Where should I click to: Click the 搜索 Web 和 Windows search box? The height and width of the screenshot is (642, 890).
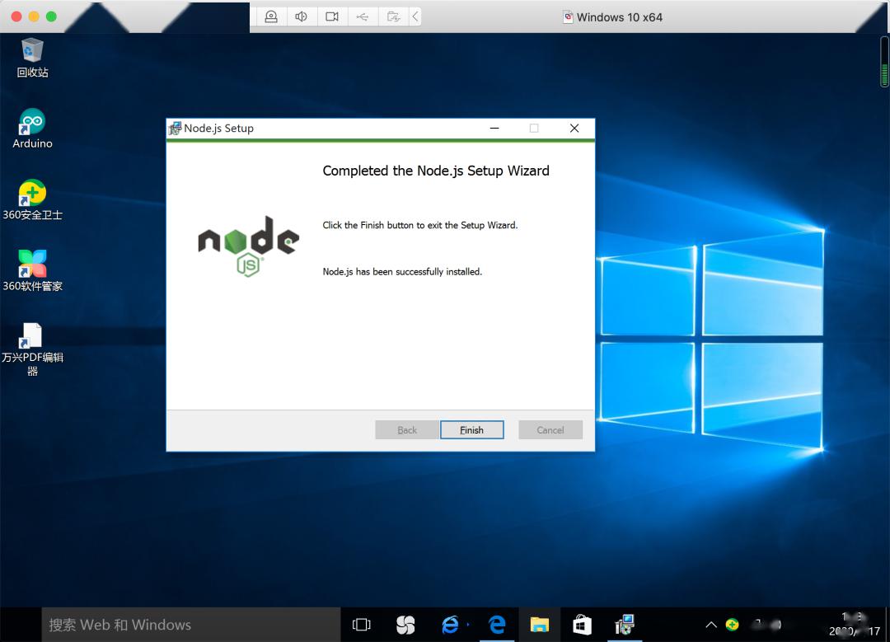[190, 625]
